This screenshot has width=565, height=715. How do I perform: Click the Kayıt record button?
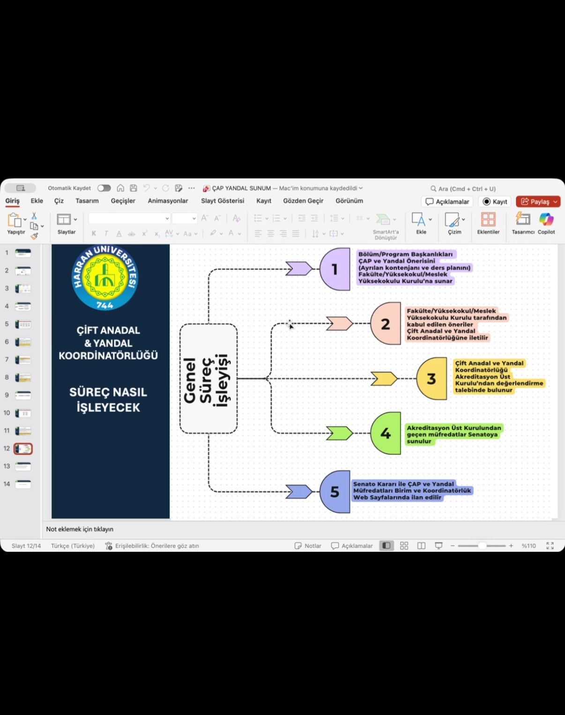coord(495,202)
